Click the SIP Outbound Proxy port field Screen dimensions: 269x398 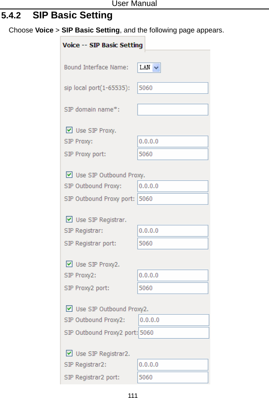pyautogui.click(x=173, y=199)
